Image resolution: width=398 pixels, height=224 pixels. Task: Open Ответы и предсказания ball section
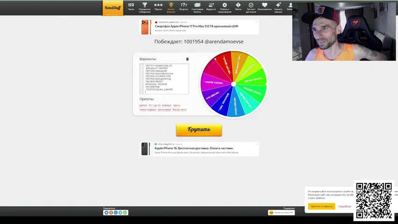tap(224, 7)
